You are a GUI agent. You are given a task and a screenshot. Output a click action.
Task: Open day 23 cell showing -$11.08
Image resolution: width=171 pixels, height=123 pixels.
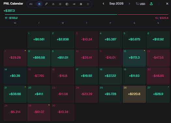tap(63, 94)
